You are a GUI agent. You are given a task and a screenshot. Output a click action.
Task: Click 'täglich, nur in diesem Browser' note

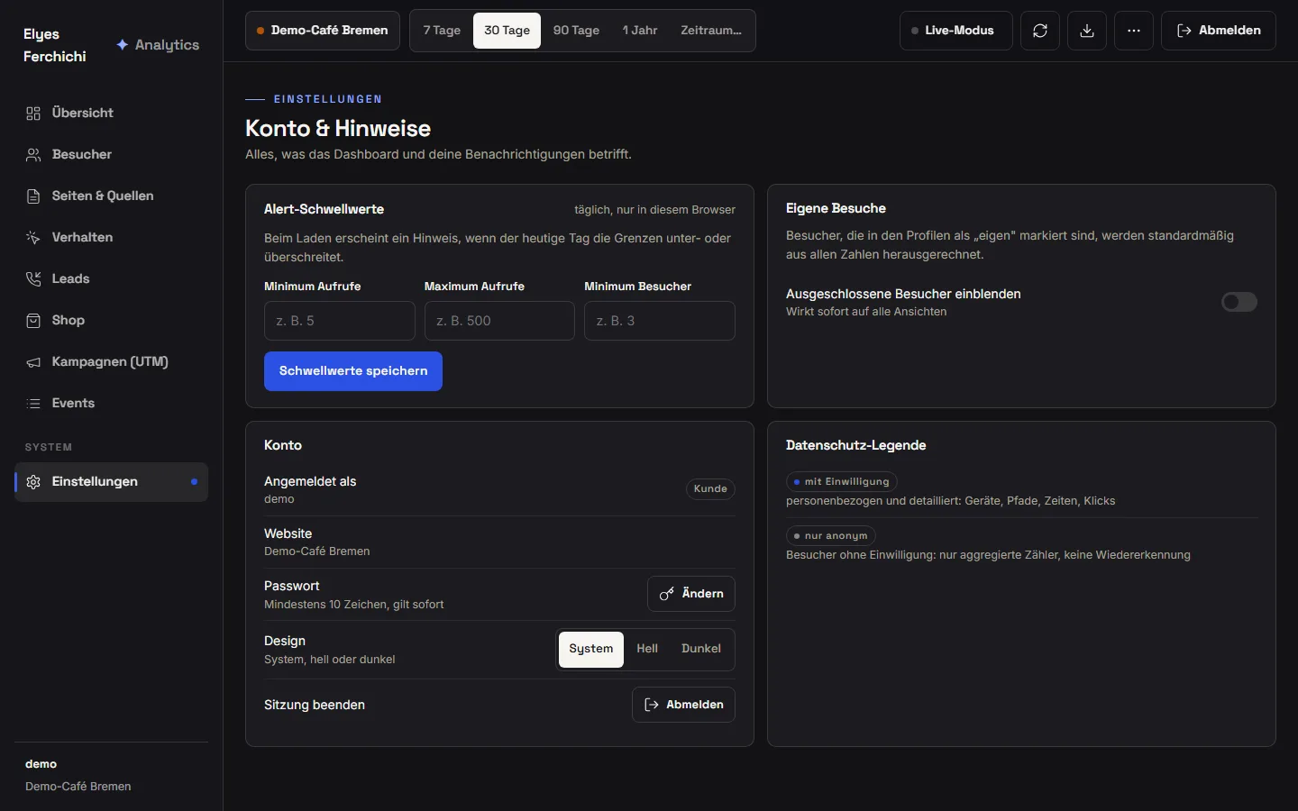click(x=654, y=210)
